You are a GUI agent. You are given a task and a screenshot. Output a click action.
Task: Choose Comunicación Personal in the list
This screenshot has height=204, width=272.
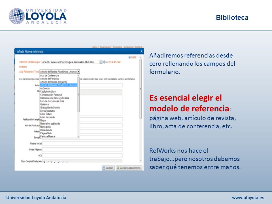51,95
